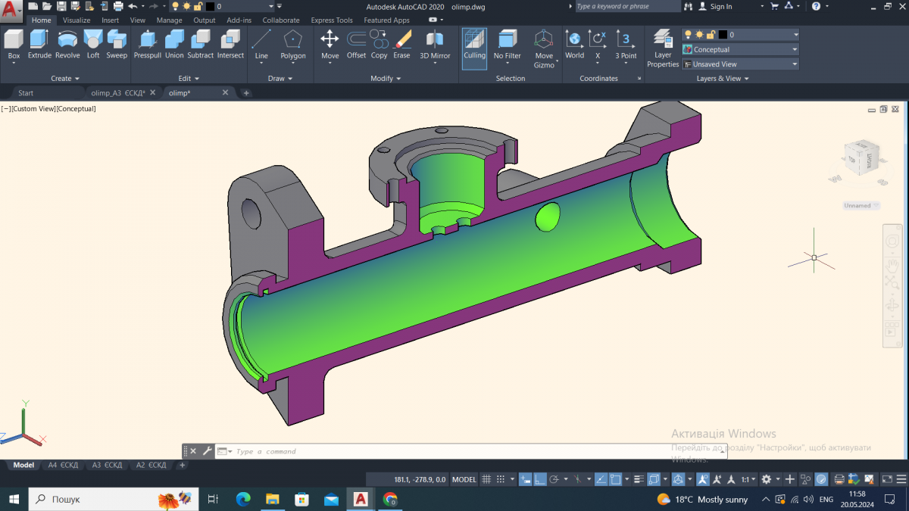Open the Visualize ribbon tab

coord(77,20)
